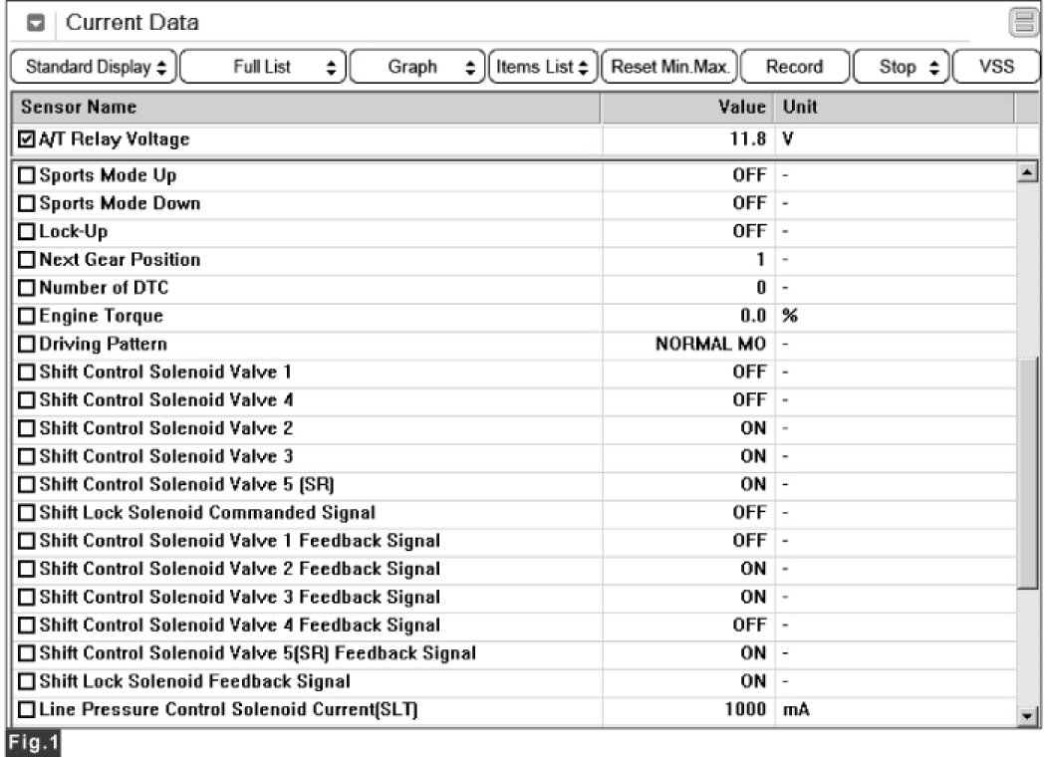Open the Items List dropdown
This screenshot has height=757, width=1046.
click(542, 68)
